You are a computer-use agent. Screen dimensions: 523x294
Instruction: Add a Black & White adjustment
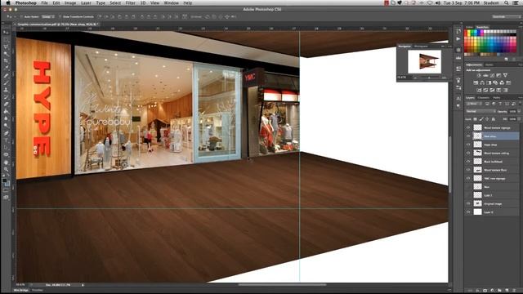click(x=489, y=82)
